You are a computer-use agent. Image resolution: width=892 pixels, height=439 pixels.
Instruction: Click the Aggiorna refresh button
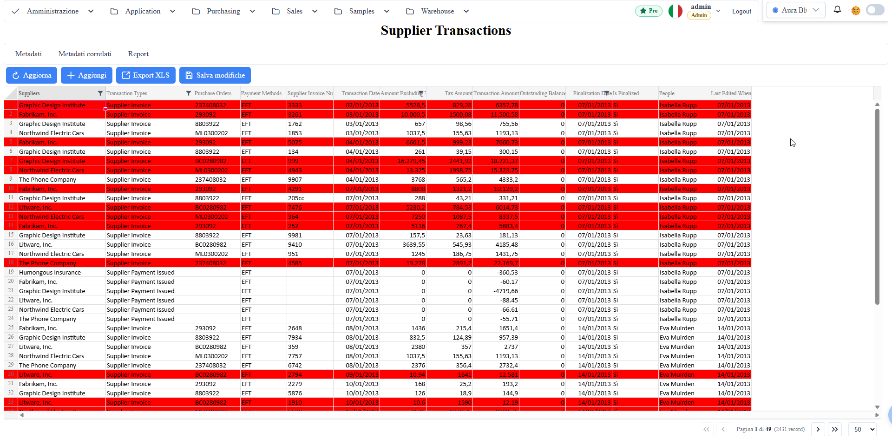pos(32,75)
